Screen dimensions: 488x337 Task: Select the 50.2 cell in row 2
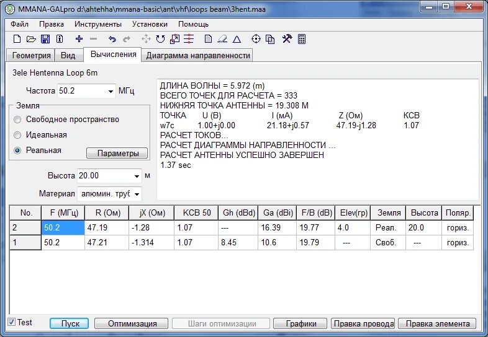click(x=63, y=228)
